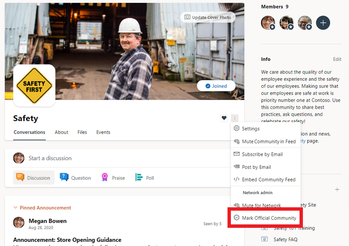349x246 pixels.
Task: Open the Events tab
Action: [103, 132]
